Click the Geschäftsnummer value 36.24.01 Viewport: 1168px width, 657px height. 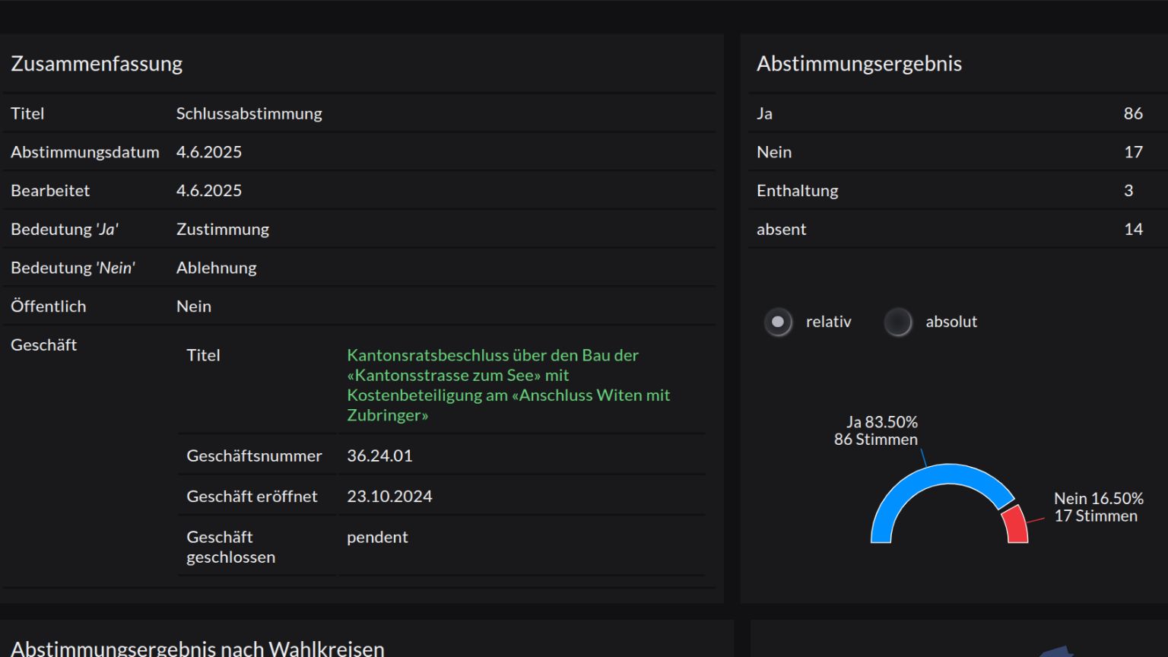point(379,455)
